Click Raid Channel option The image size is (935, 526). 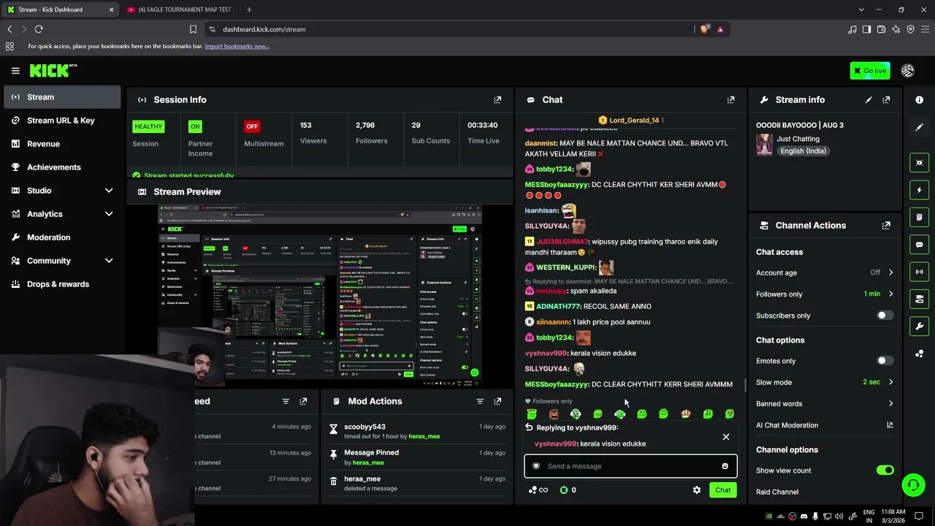tap(777, 492)
